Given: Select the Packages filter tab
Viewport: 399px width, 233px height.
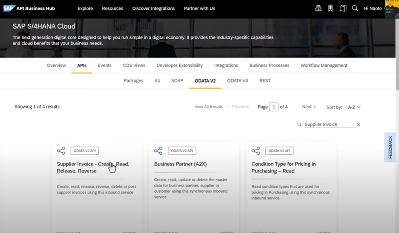Looking at the screenshot, I should click(133, 81).
